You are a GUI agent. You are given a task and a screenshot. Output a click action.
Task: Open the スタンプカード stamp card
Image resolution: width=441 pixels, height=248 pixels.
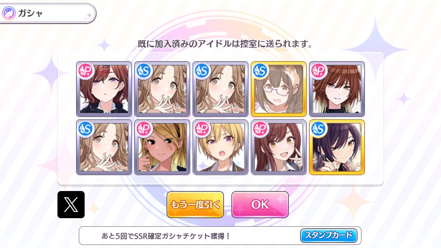click(x=328, y=235)
